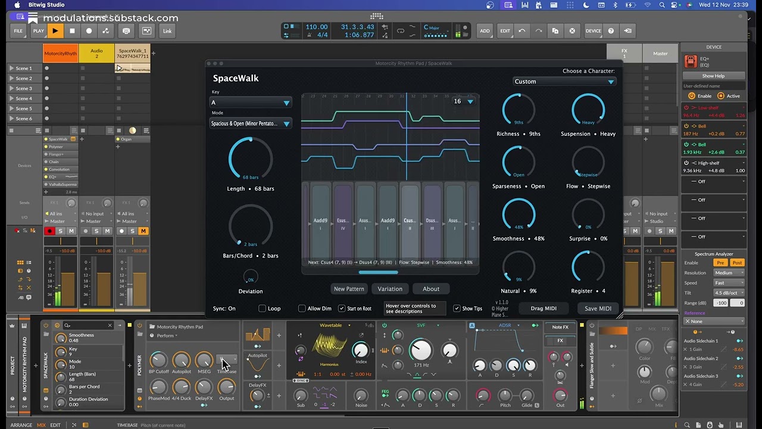Click the Length 68 bars knob
Image resolution: width=762 pixels, height=429 pixels.
point(250,158)
